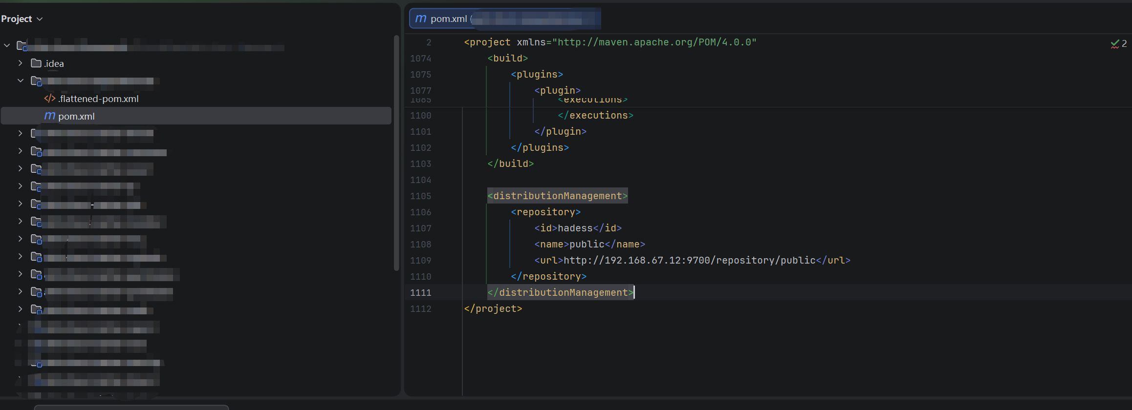Collapse the module folder containing pom.xml
Screen dimensions: 1132x410
(x=20, y=81)
